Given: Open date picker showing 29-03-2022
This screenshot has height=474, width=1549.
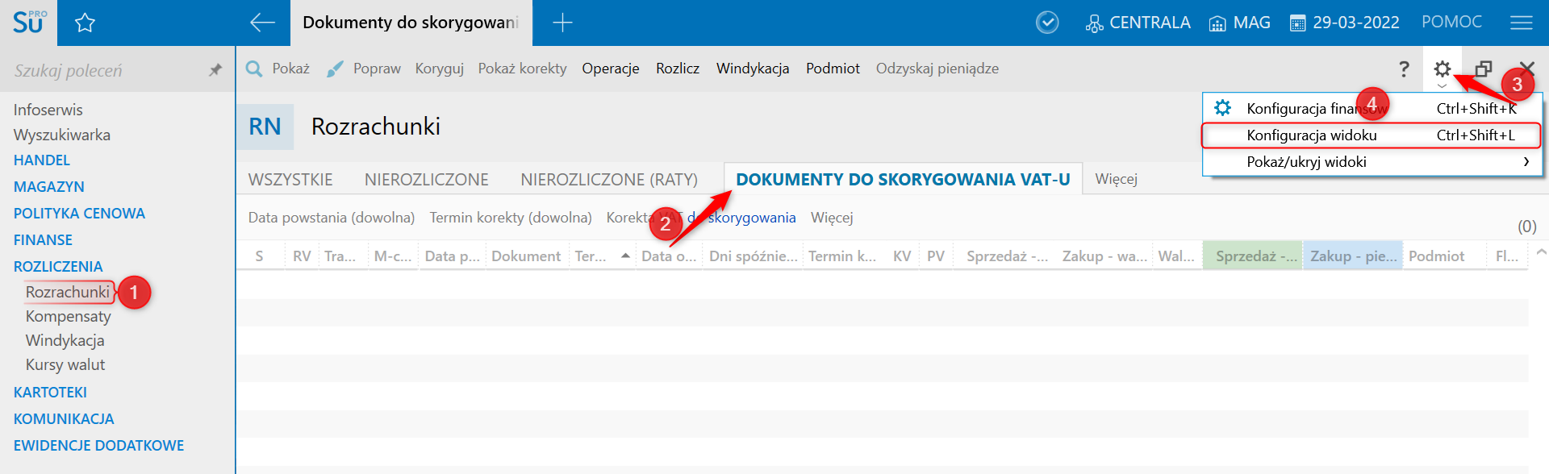Looking at the screenshot, I should click(x=1344, y=23).
